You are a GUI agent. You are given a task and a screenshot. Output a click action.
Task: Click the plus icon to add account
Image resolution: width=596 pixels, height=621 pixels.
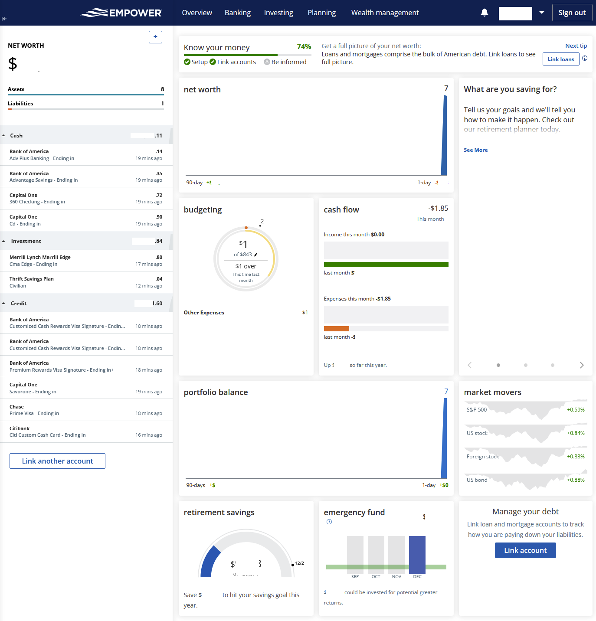(155, 37)
